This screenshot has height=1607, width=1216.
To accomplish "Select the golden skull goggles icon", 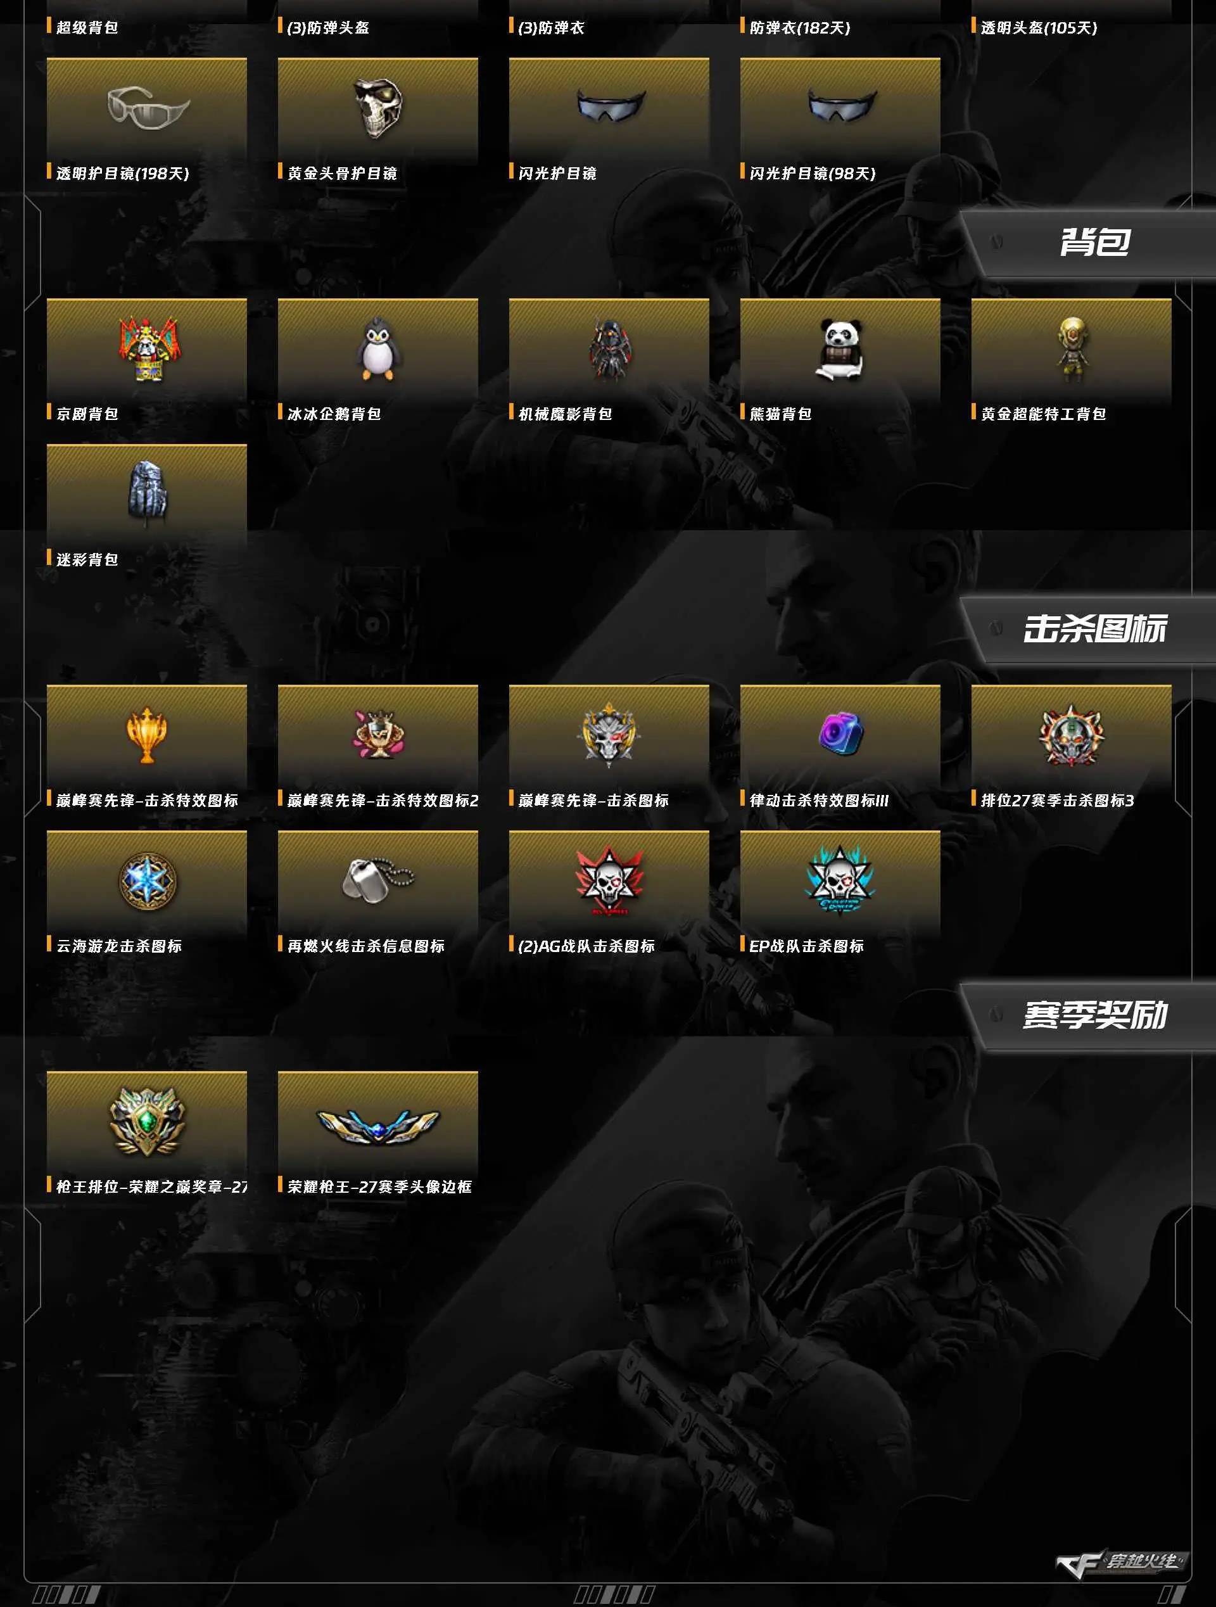I will coord(377,108).
